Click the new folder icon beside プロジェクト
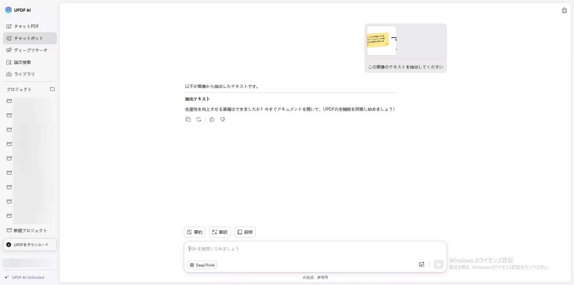 click(53, 89)
